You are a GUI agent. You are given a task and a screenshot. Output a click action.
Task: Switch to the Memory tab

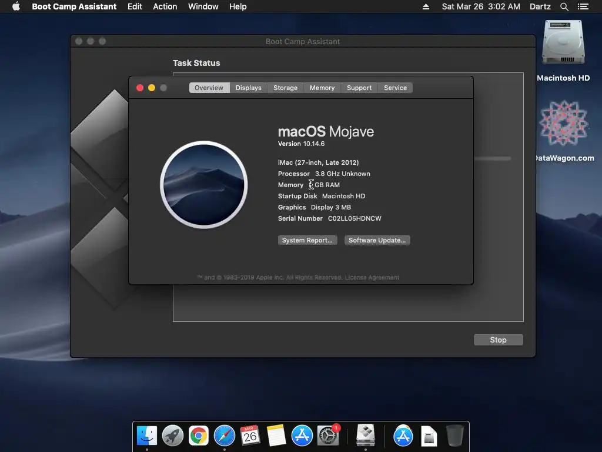point(322,88)
